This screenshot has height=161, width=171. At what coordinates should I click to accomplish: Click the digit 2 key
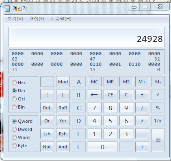(110, 134)
